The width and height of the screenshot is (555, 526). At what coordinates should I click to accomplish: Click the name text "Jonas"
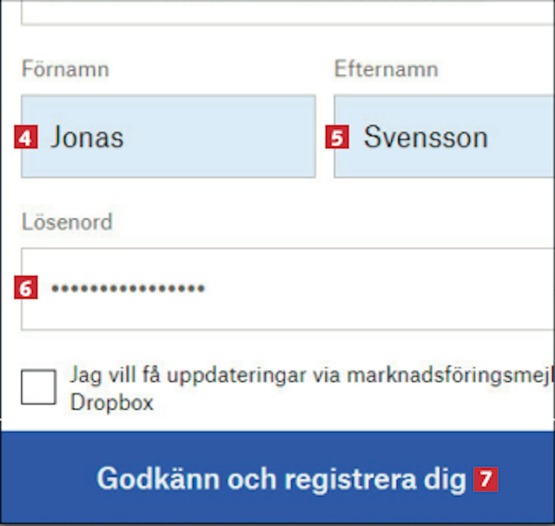pos(87,137)
